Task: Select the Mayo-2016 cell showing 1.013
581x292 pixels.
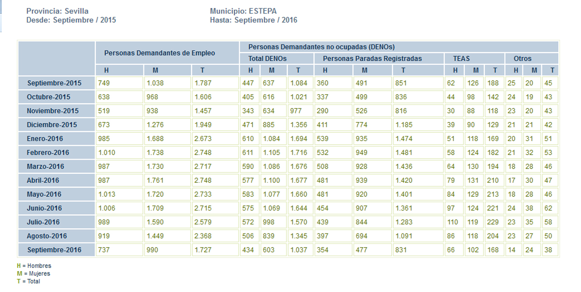Action: pos(107,194)
